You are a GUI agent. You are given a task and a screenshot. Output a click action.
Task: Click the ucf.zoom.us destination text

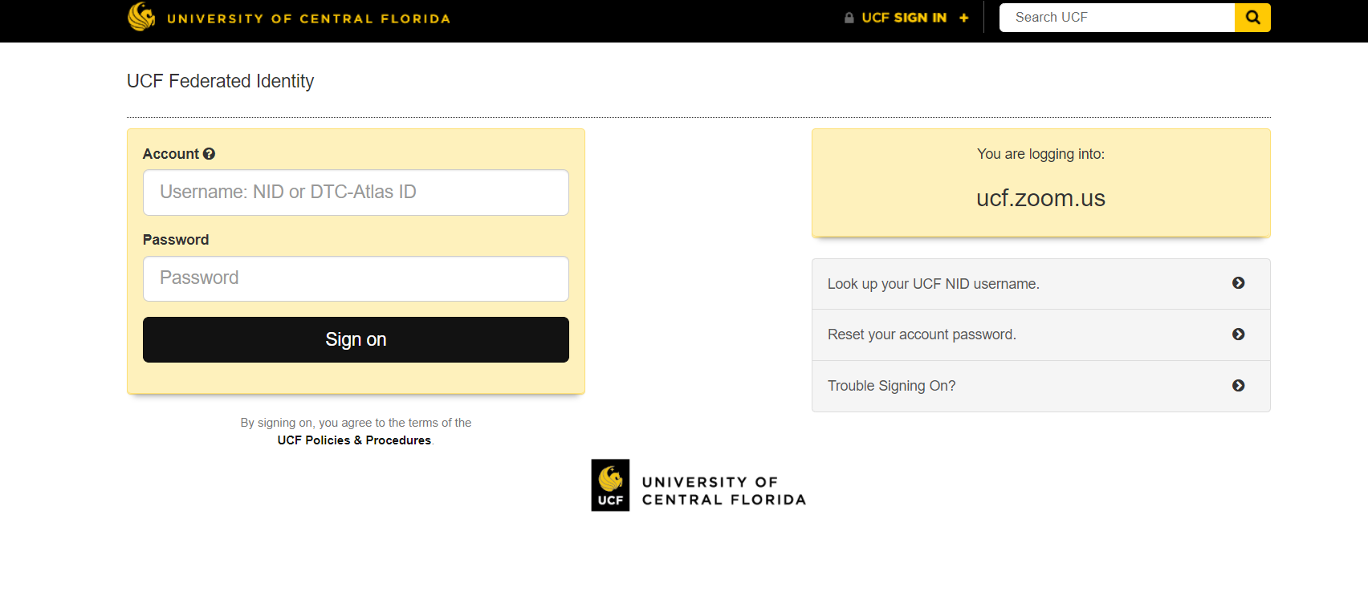point(1040,198)
